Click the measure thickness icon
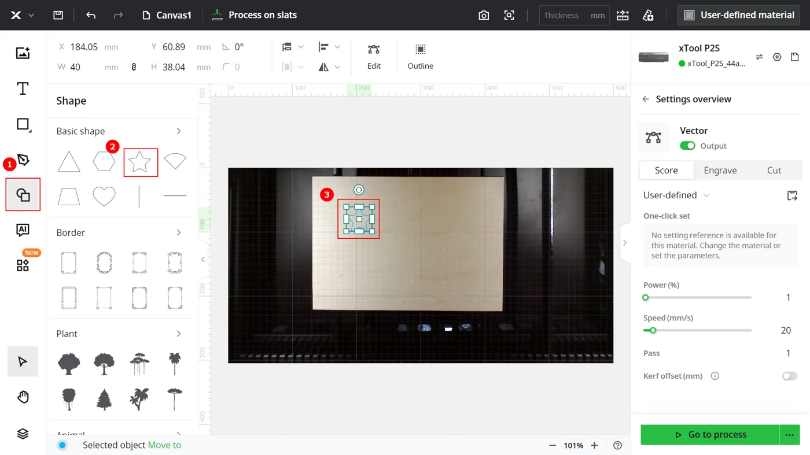Screen dimensions: 810x455 [623, 15]
